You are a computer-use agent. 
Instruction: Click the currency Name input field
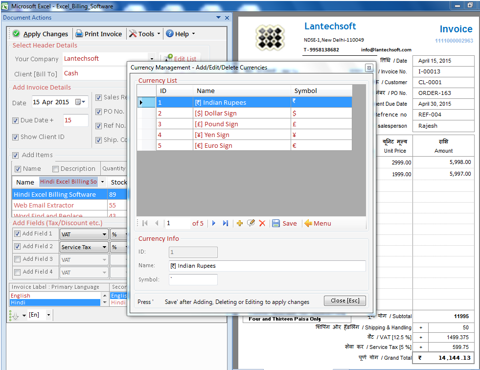click(x=267, y=266)
